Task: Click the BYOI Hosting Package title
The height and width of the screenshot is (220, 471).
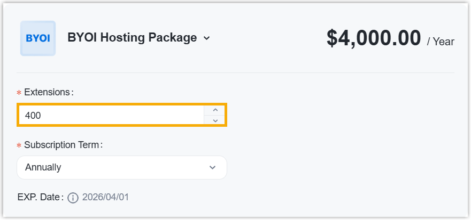Action: [132, 38]
